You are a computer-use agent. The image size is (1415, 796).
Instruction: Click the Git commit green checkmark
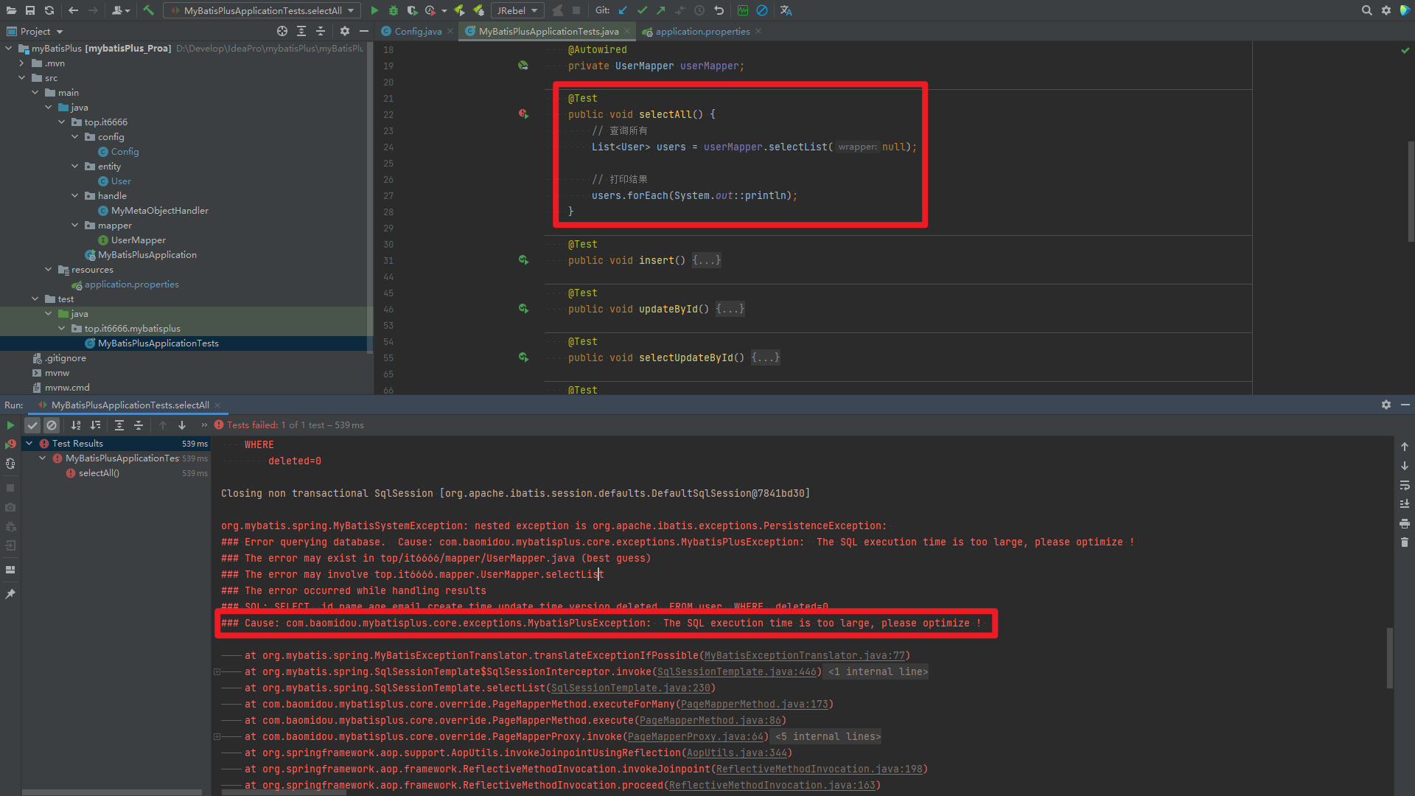click(643, 10)
